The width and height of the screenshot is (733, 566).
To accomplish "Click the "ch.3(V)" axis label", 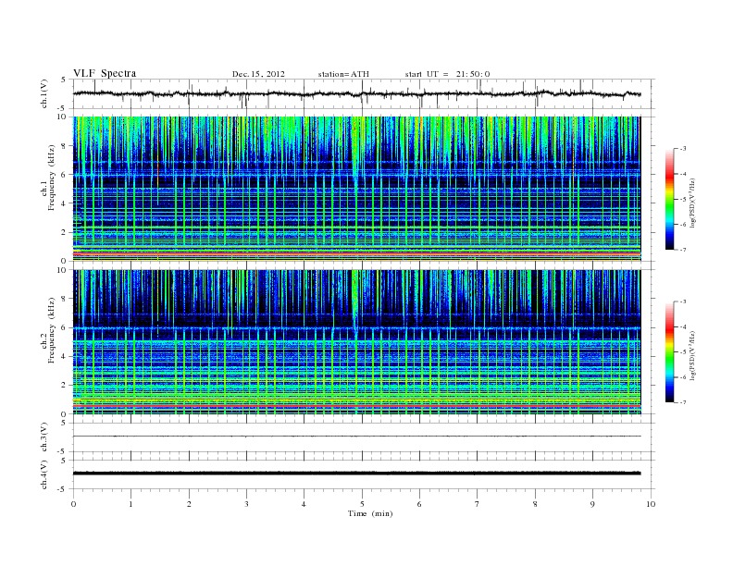I will click(44, 437).
